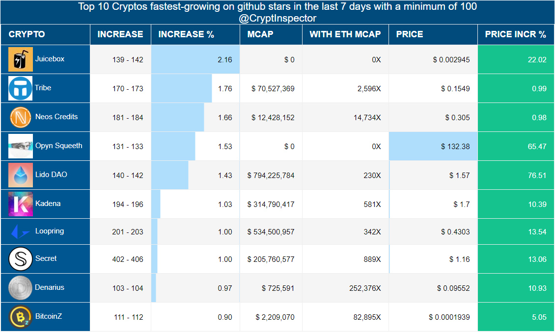Click market cap $ 70,527,369

pos(273,89)
